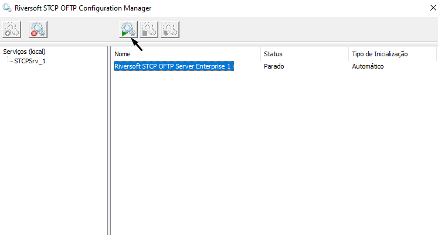Sort by the Status column header
The image size is (438, 235).
point(304,54)
